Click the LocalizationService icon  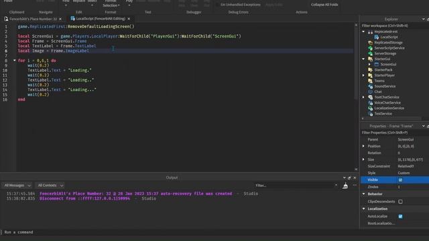(x=370, y=108)
